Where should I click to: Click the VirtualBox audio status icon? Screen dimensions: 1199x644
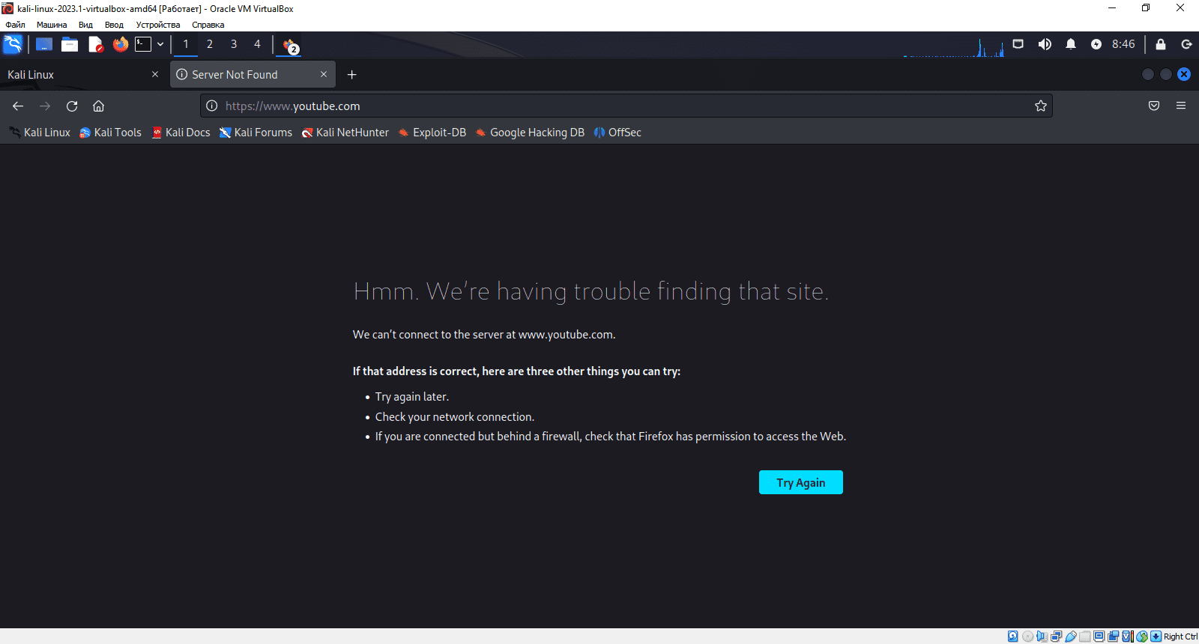(1042, 637)
